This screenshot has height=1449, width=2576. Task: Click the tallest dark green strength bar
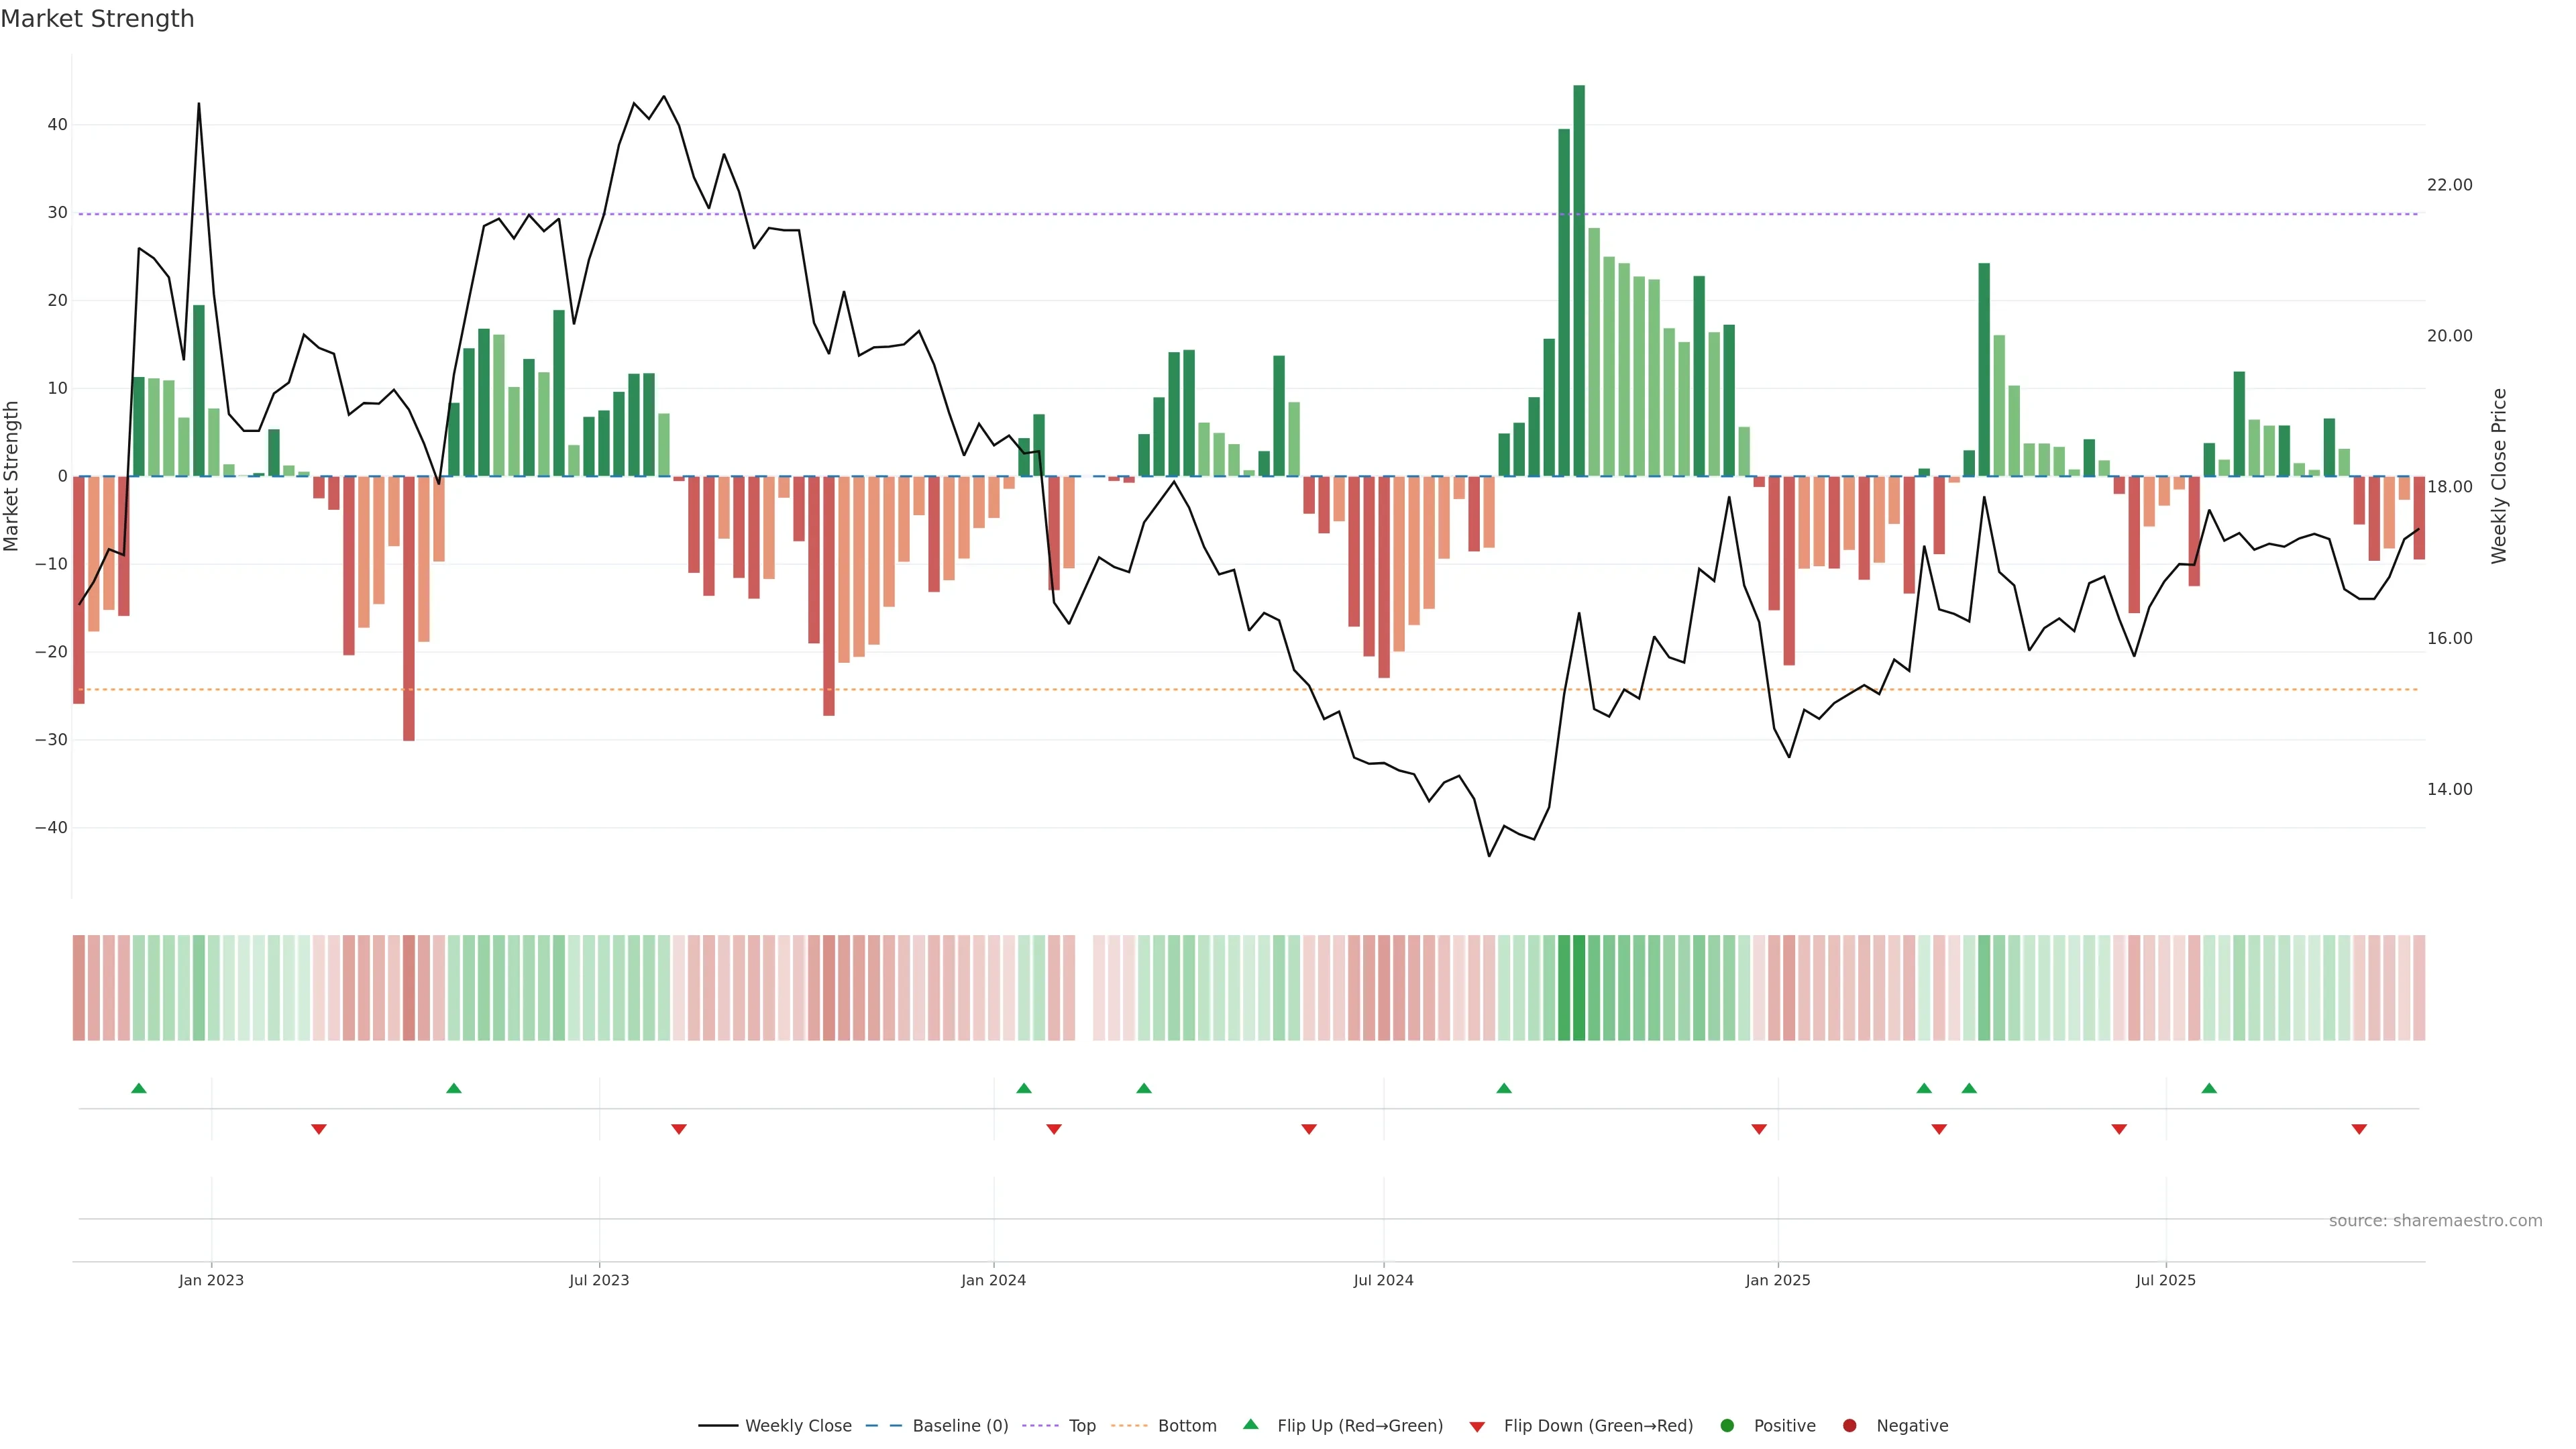tap(1579, 280)
